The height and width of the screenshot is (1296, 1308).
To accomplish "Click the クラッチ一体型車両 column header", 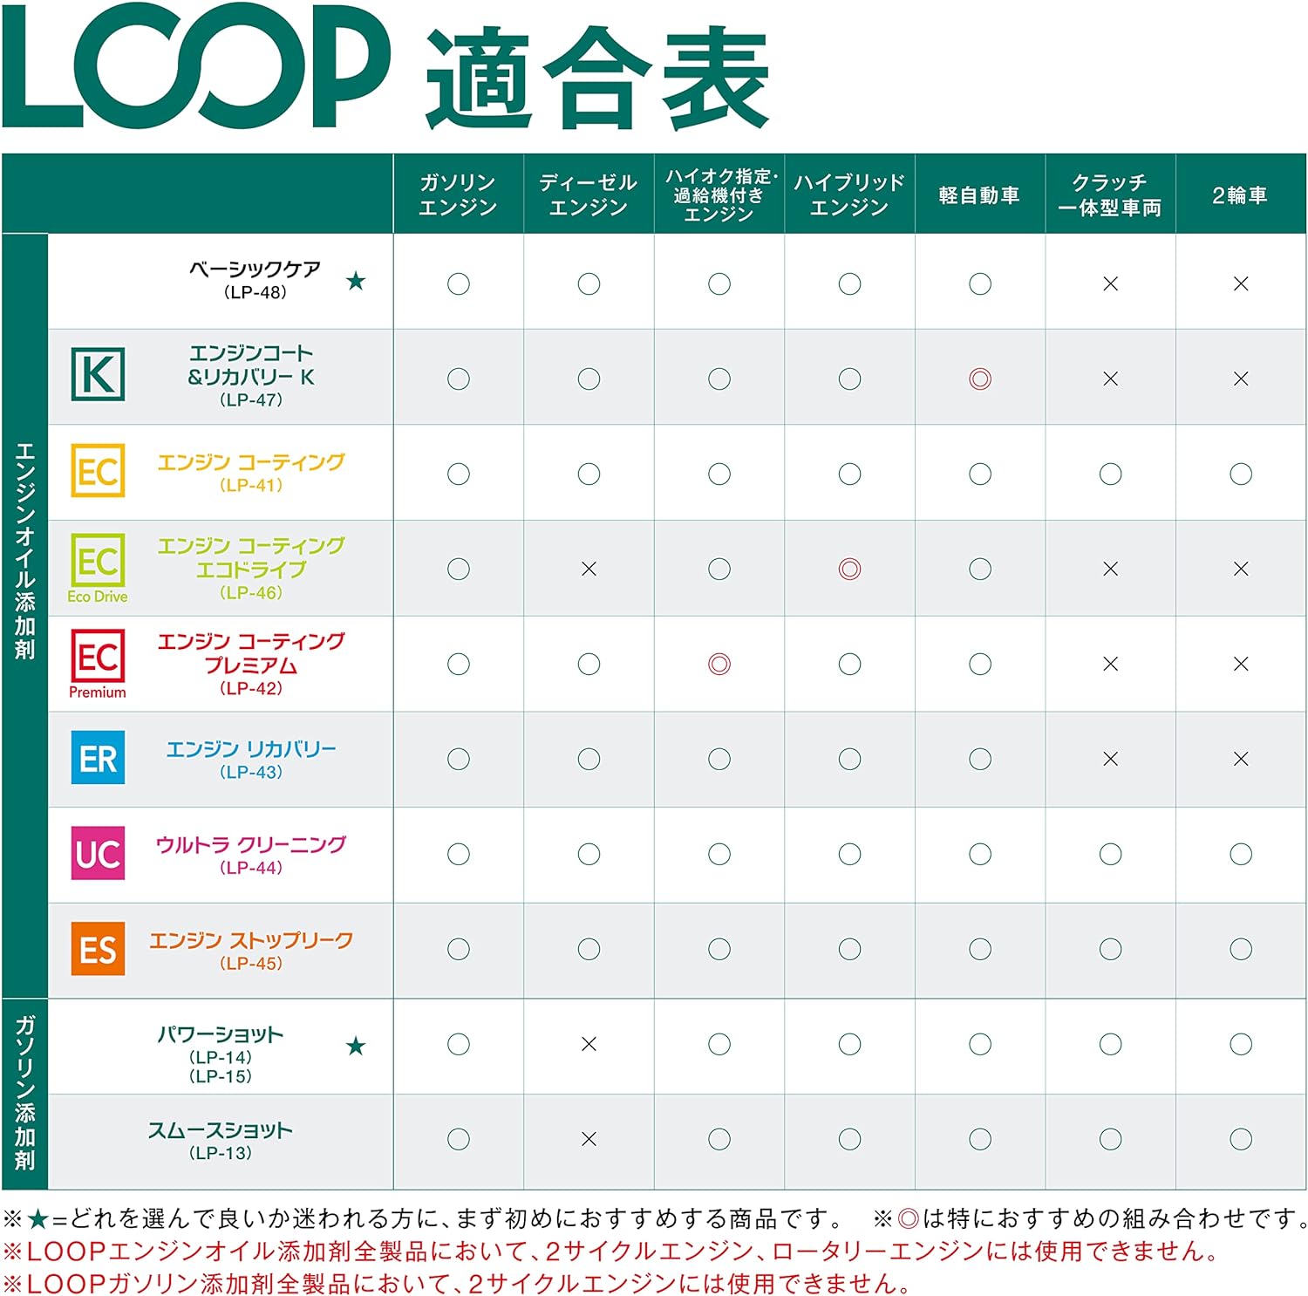I will pyautogui.click(x=1109, y=194).
